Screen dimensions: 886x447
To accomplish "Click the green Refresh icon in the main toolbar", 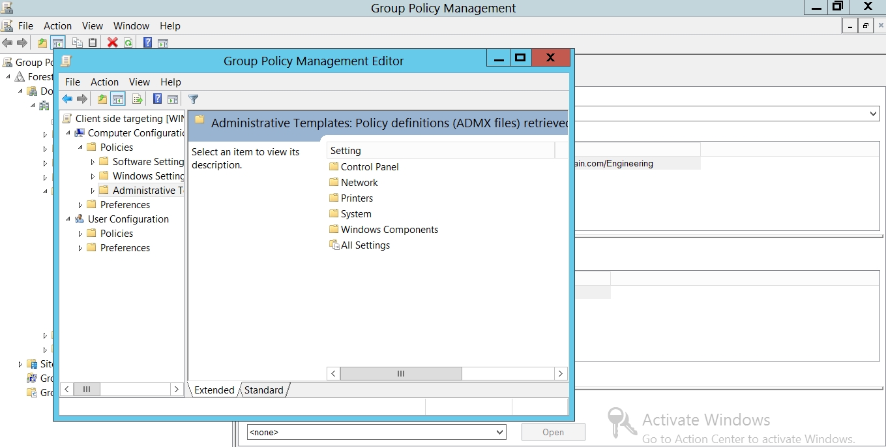I will [x=128, y=43].
